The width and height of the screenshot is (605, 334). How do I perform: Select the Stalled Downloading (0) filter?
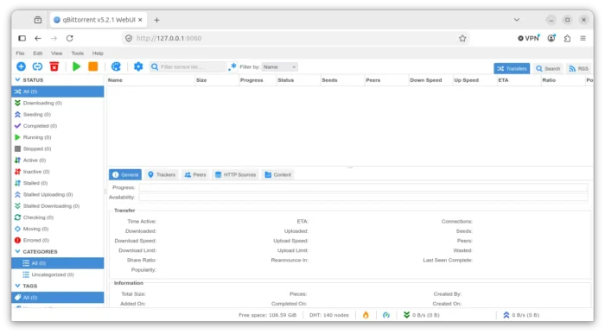click(x=58, y=206)
